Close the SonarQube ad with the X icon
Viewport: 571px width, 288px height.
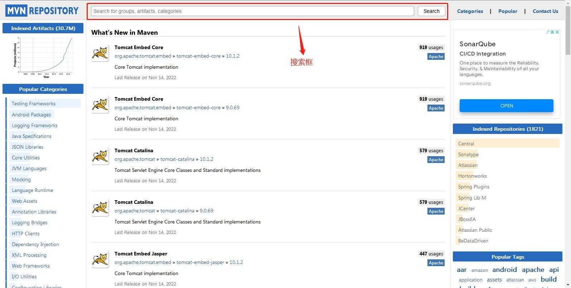click(557, 32)
